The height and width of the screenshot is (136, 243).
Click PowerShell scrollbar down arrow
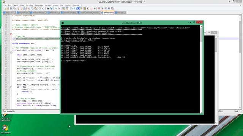pyautogui.click(x=201, y=112)
